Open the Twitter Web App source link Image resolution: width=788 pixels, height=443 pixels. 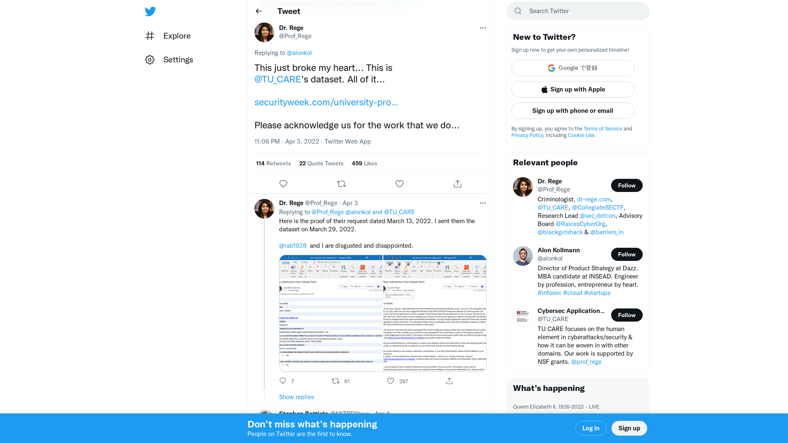pos(348,142)
